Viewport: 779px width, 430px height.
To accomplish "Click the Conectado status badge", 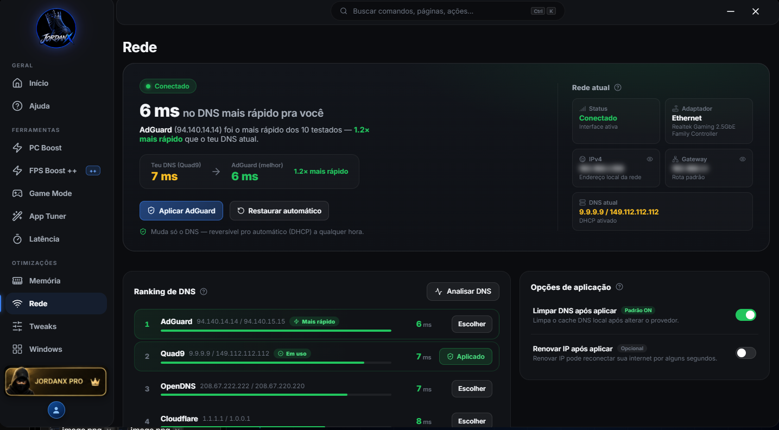I will [x=168, y=86].
